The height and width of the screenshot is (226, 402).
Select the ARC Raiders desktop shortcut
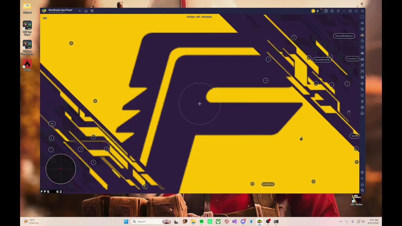click(356, 200)
